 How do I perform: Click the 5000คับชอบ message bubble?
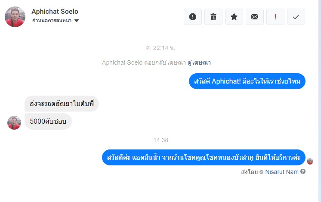tap(48, 121)
